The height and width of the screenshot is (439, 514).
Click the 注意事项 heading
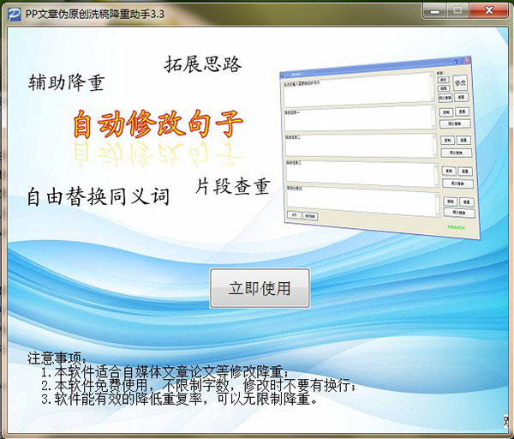click(57, 358)
